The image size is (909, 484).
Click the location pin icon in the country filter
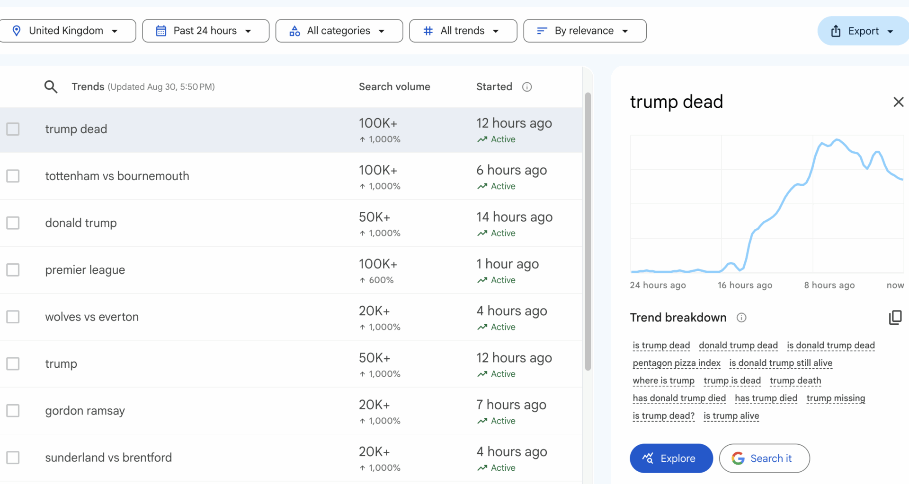17,31
